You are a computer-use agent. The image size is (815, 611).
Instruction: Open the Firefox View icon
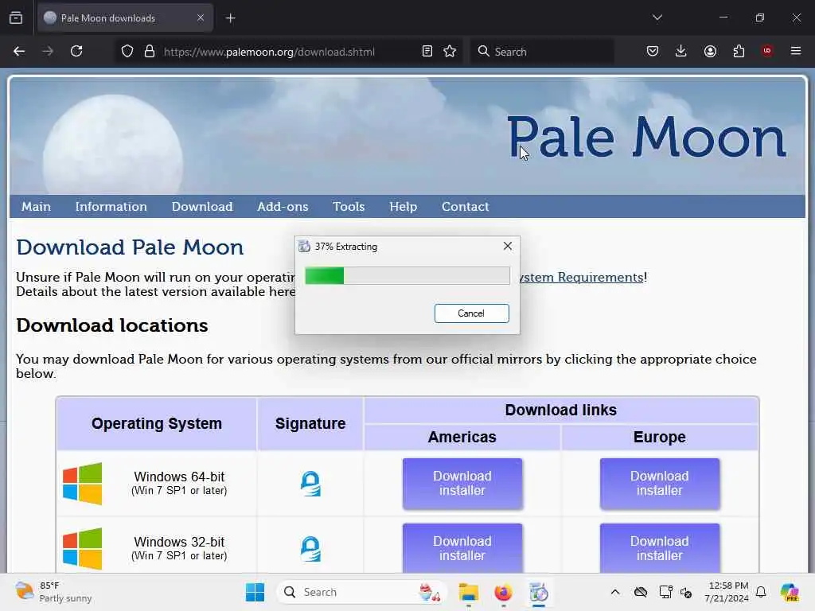[x=16, y=18]
